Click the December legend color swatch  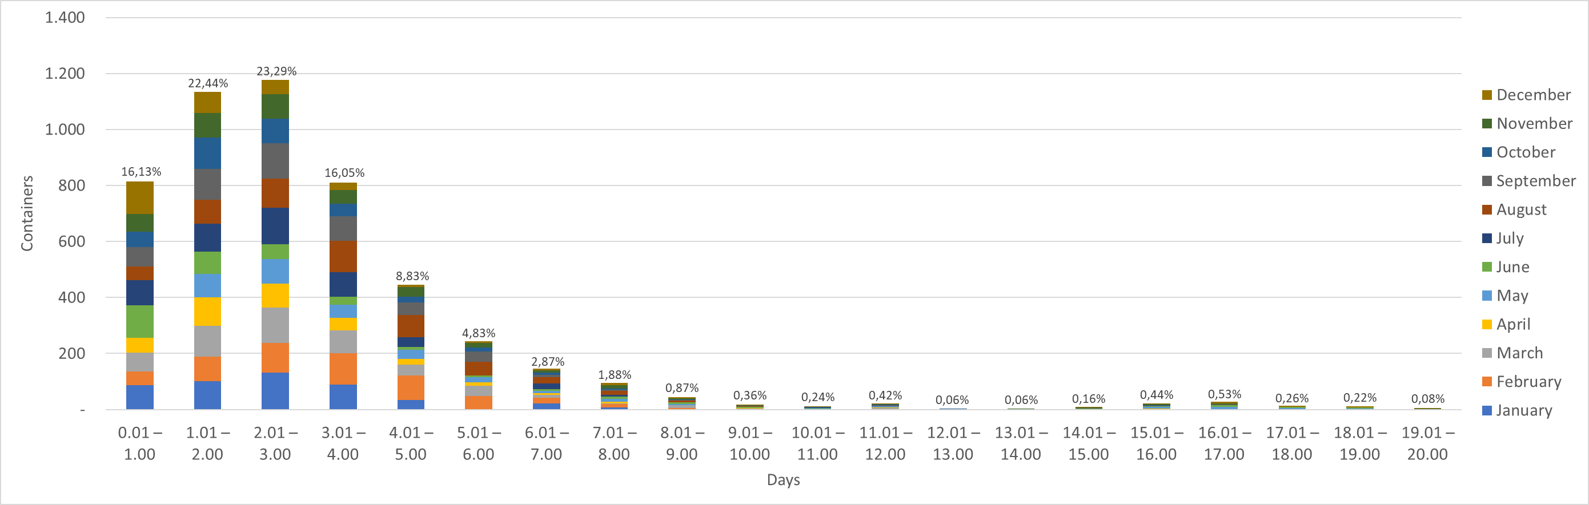pos(1487,95)
